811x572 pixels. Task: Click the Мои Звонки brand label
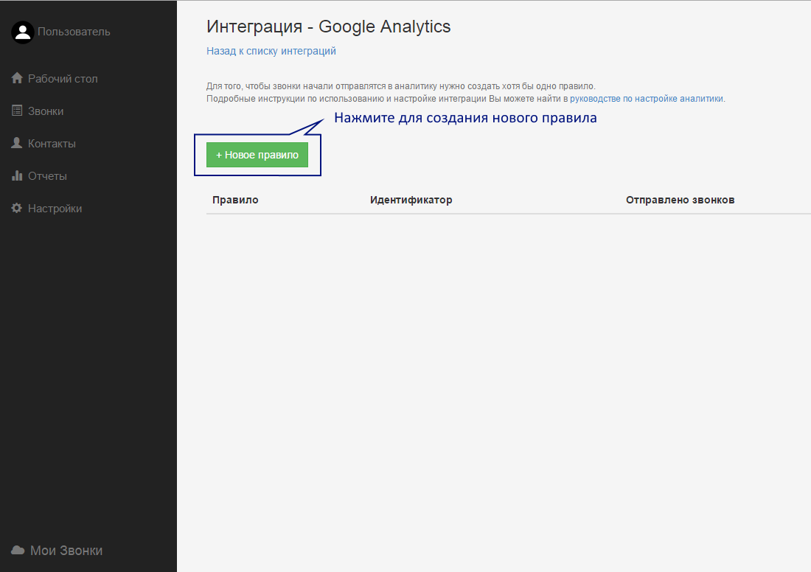(66, 551)
